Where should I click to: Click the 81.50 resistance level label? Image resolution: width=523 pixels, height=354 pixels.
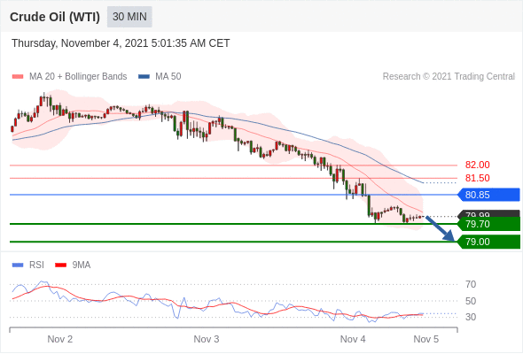click(x=477, y=178)
